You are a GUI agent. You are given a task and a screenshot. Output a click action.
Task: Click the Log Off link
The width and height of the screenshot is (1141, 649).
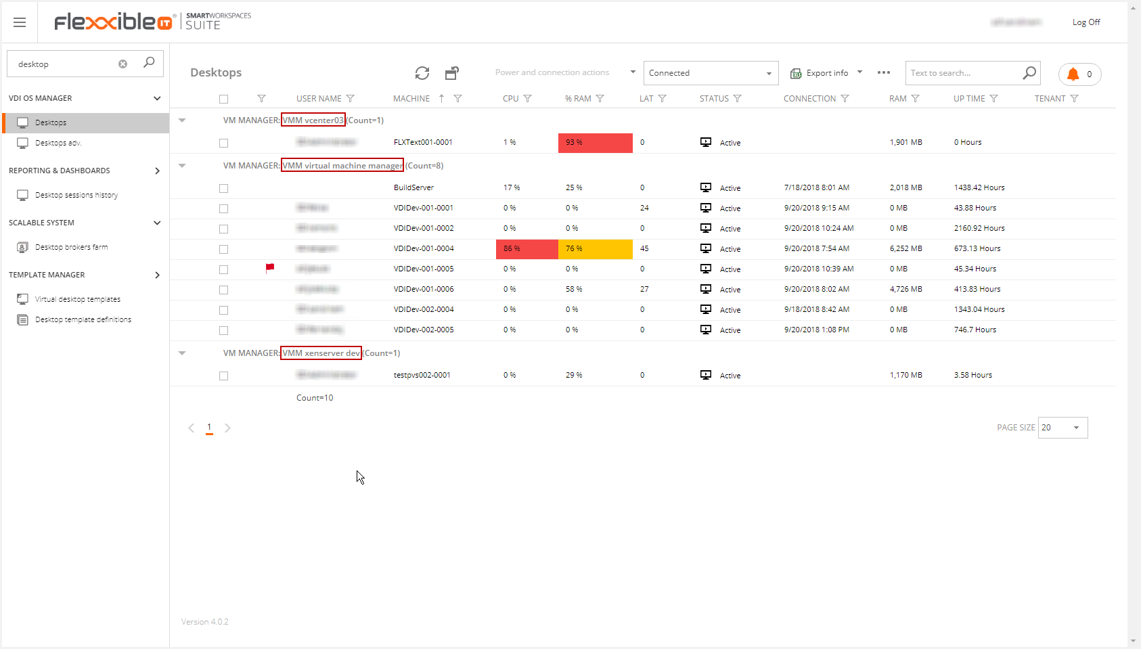1086,22
